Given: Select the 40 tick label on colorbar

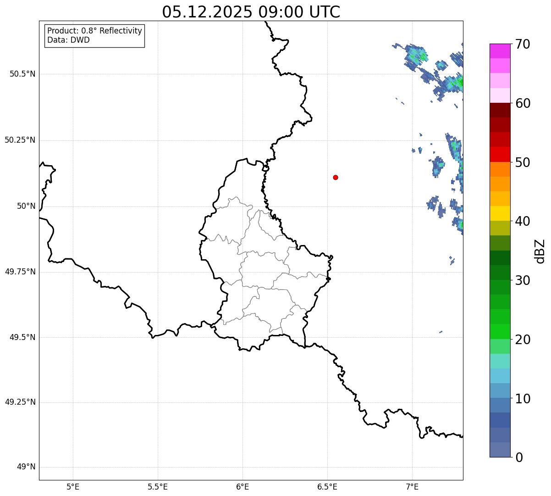Looking at the screenshot, I should tap(523, 221).
